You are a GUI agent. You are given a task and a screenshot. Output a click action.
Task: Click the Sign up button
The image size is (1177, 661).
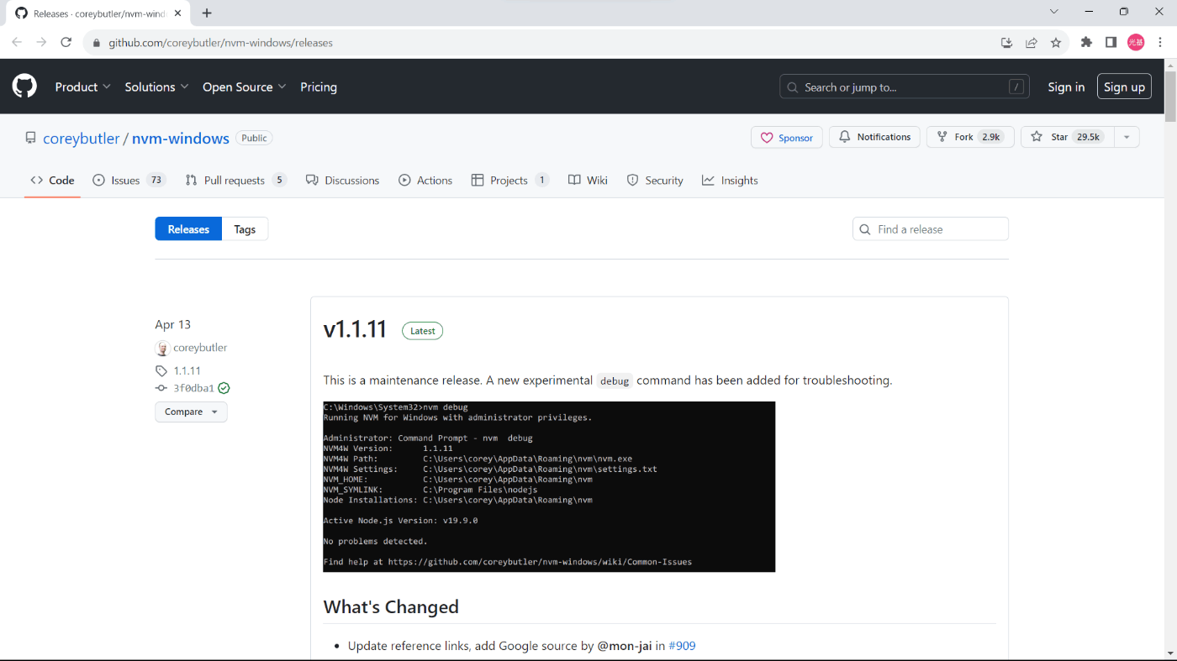(1124, 87)
